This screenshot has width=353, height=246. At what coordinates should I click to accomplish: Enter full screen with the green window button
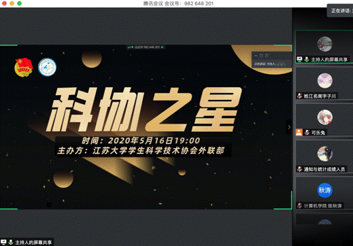20,3
